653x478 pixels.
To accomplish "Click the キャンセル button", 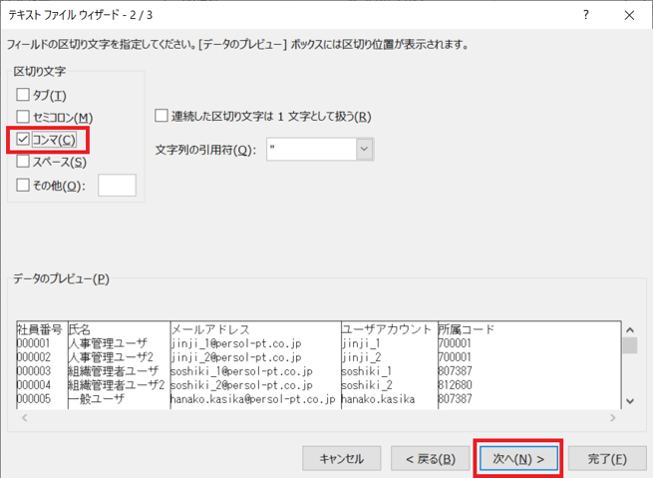I will coord(342,459).
